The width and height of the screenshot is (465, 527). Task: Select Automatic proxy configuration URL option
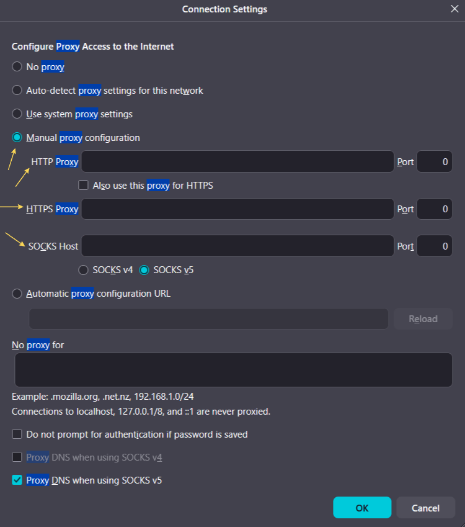pyautogui.click(x=17, y=294)
